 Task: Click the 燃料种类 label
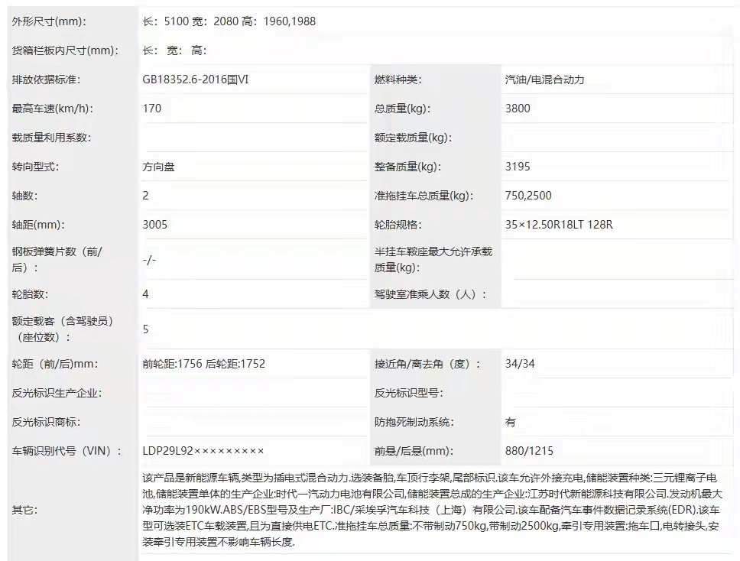pyautogui.click(x=398, y=79)
